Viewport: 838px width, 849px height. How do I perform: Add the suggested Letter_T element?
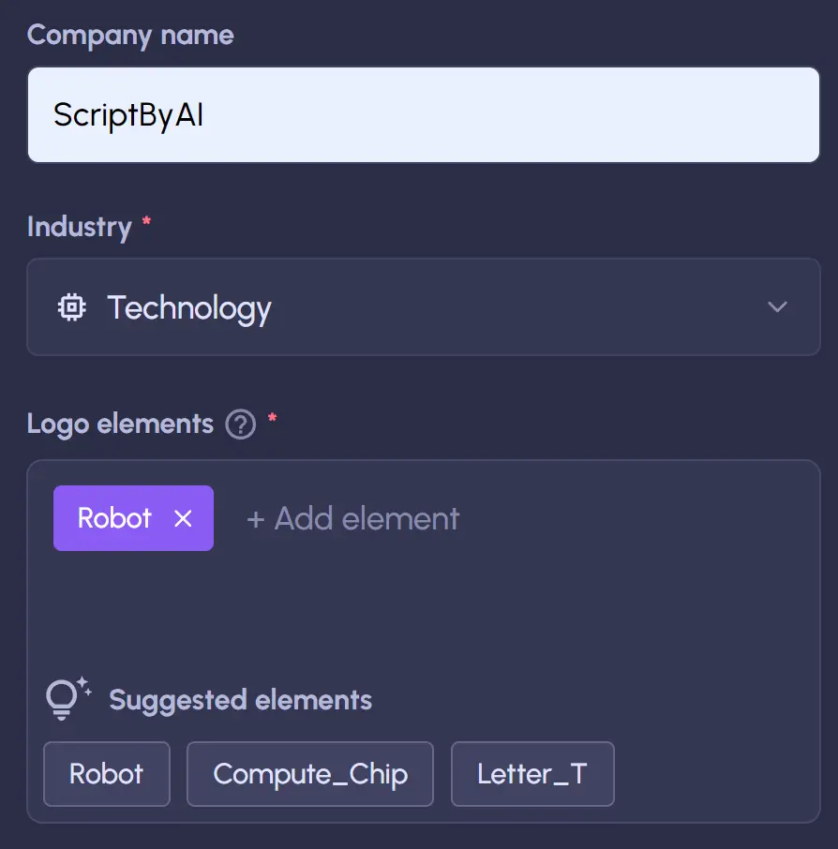pyautogui.click(x=532, y=774)
